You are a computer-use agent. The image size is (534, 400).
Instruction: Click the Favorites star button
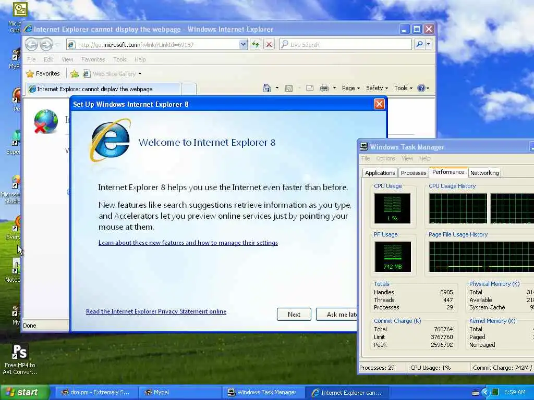43,73
